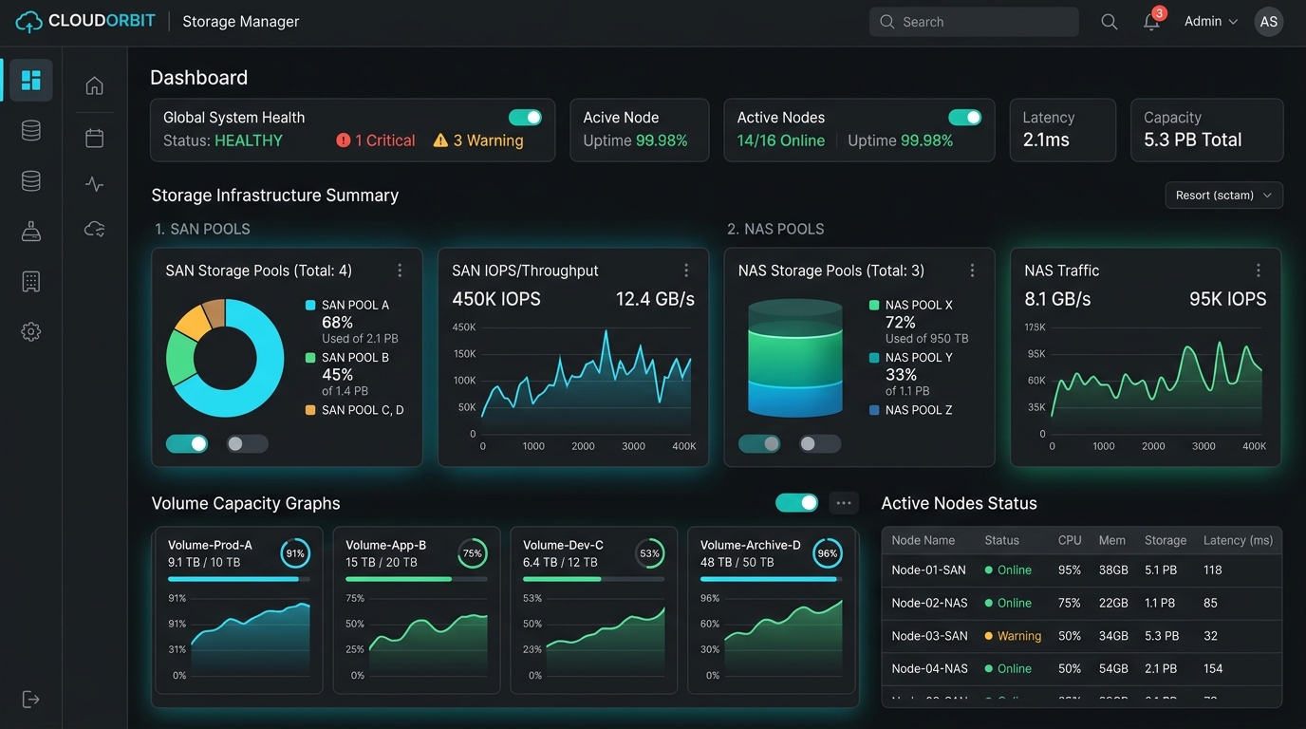Open SAN IOPS/Throughput kebab menu

(686, 271)
